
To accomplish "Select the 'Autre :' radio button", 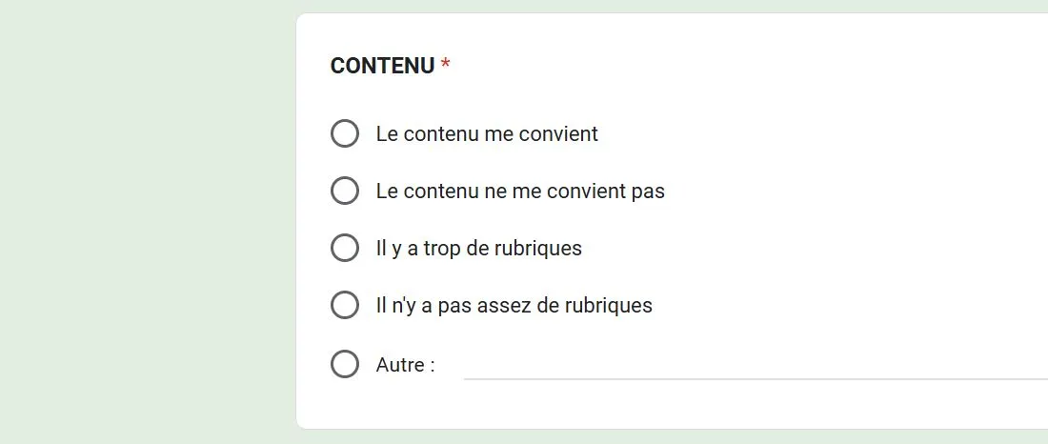I will (x=344, y=364).
